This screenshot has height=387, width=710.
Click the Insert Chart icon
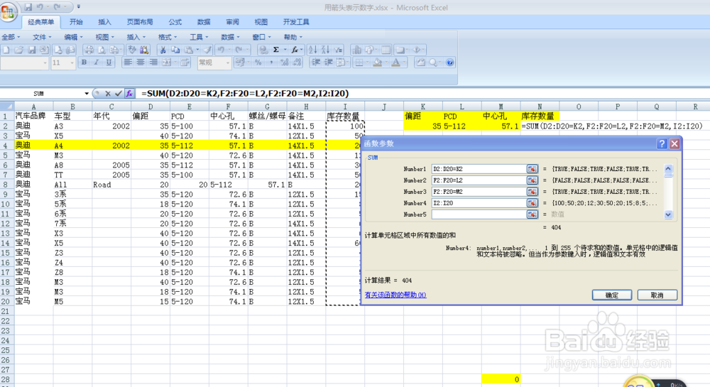[x=357, y=50]
